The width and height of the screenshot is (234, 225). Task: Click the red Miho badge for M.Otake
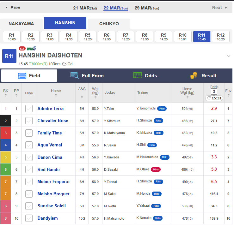click(156, 169)
